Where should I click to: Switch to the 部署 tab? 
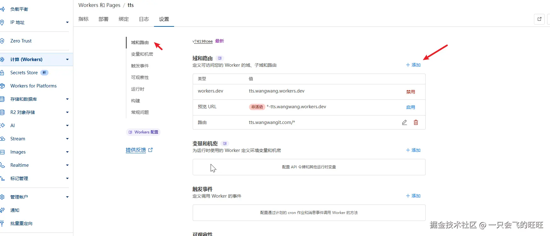tap(104, 19)
